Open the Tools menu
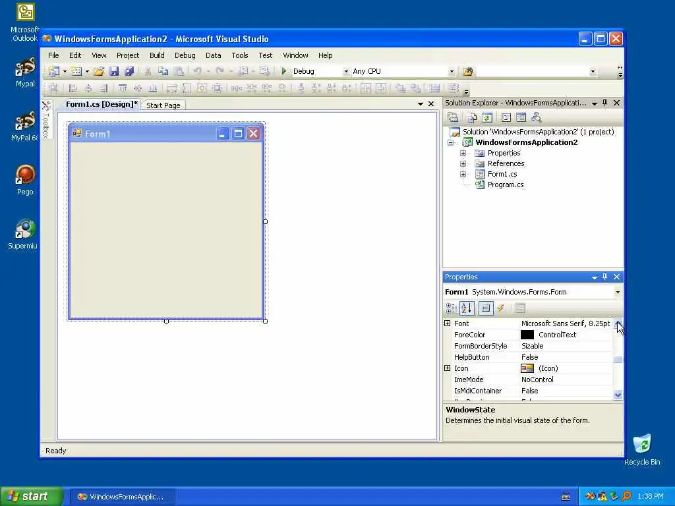Image resolution: width=675 pixels, height=506 pixels. pyautogui.click(x=240, y=55)
